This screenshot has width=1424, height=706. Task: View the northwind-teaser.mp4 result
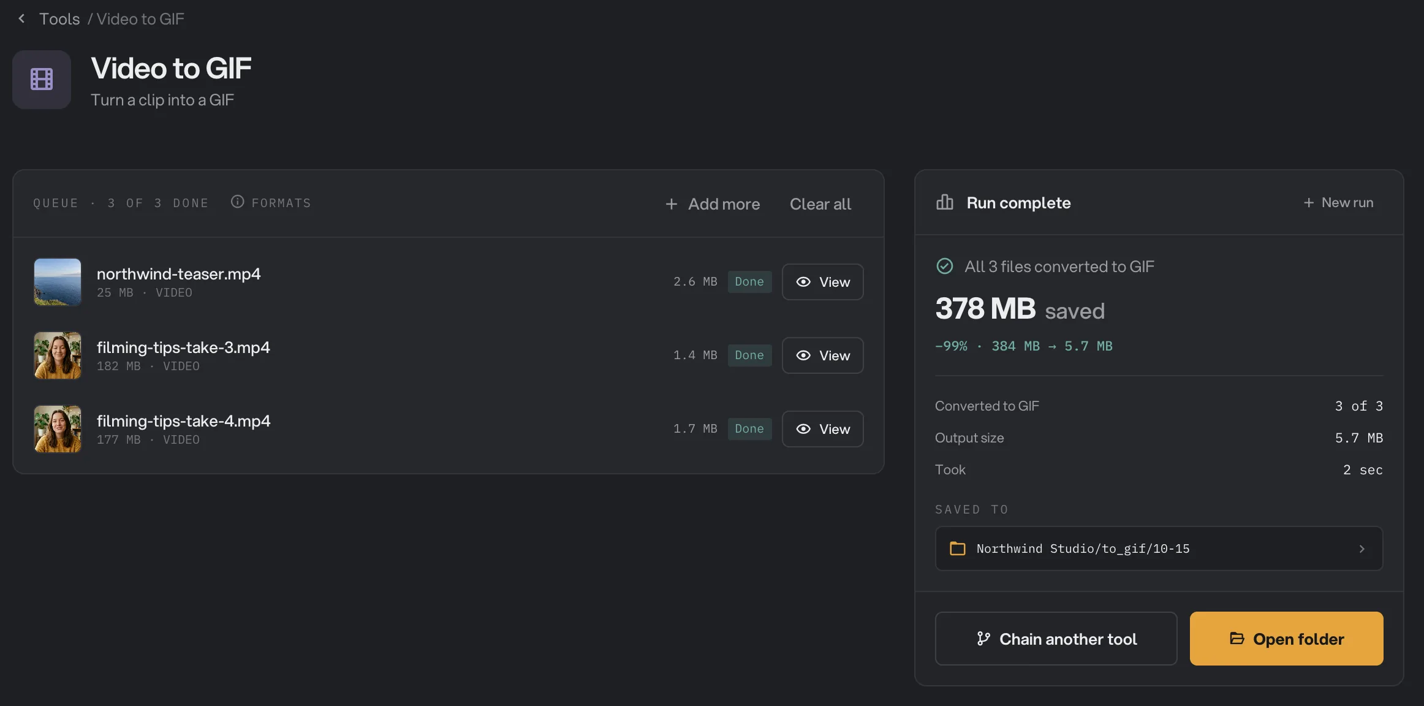(822, 282)
